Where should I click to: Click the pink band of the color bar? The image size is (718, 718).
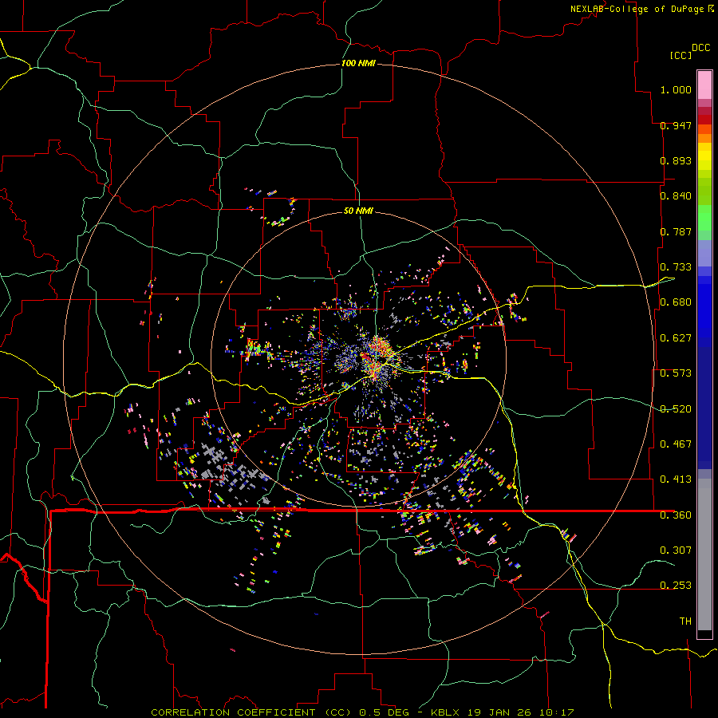tap(704, 85)
